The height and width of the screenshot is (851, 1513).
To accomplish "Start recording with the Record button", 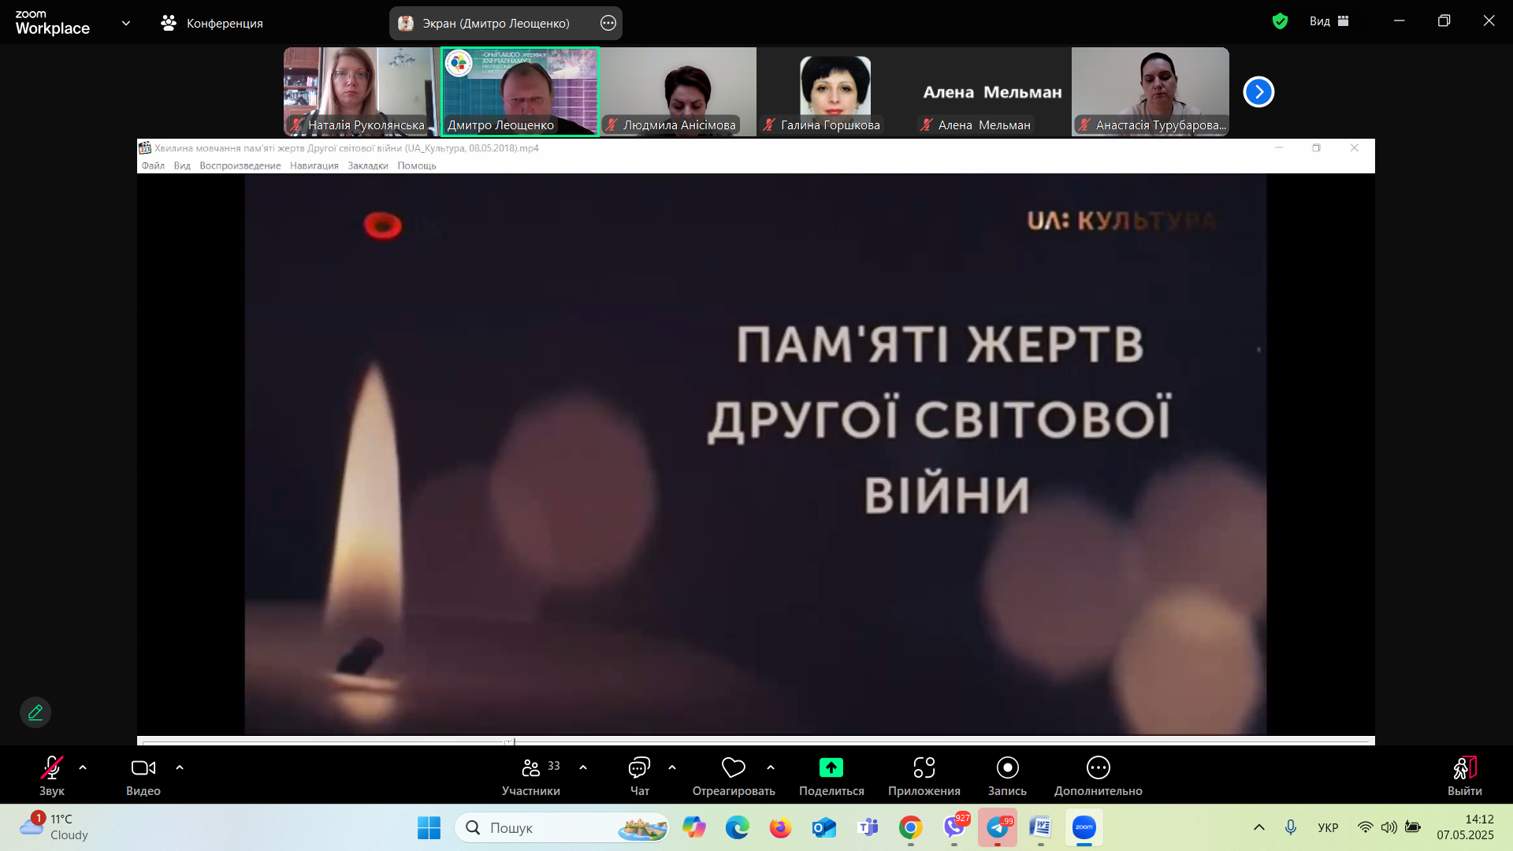I will 1007,767.
